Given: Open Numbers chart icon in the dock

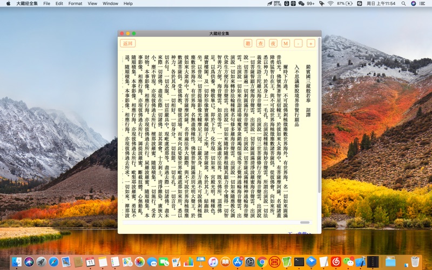Looking at the screenshot, I should [188, 262].
